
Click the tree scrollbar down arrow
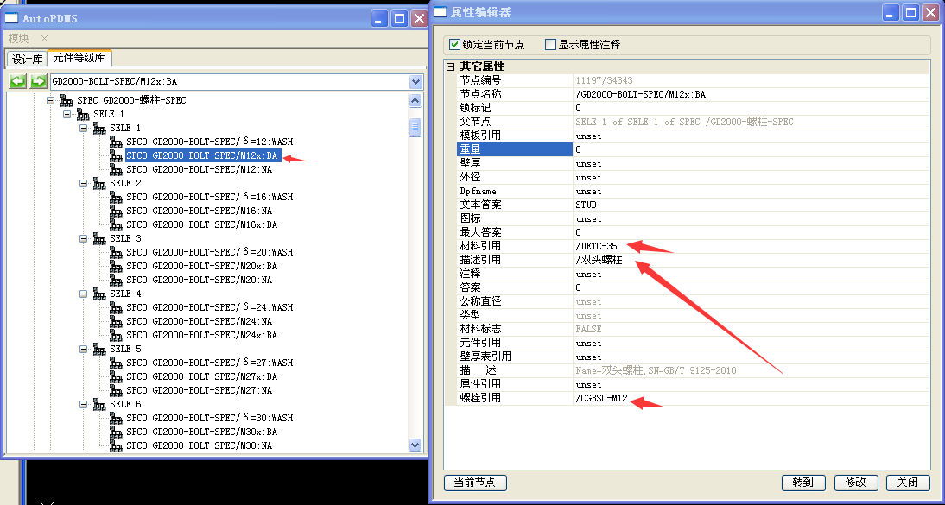(415, 445)
